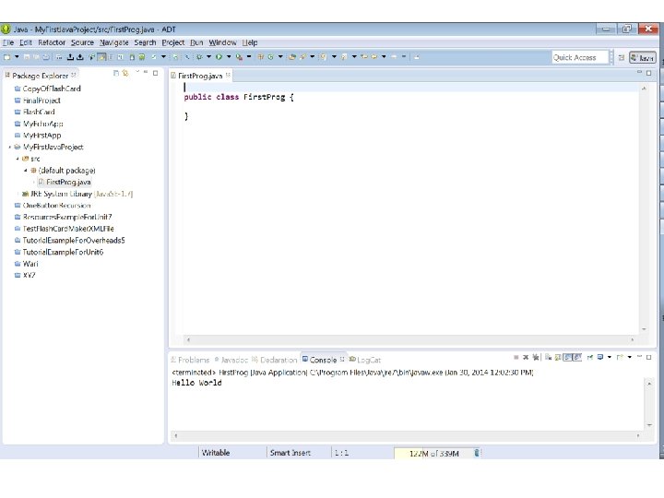Open the Refactor menu

(52, 42)
